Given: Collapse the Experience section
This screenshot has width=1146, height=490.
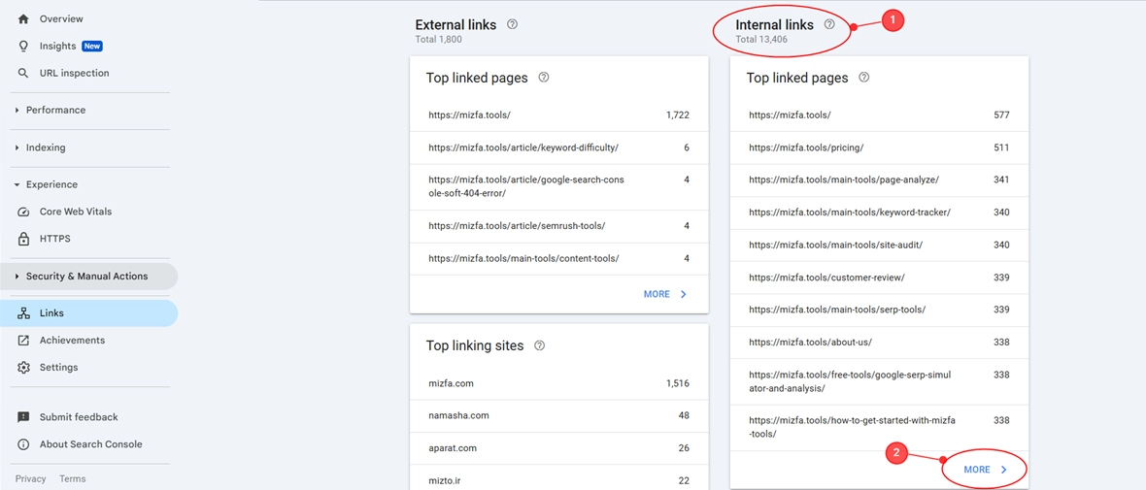Looking at the screenshot, I should coord(51,184).
